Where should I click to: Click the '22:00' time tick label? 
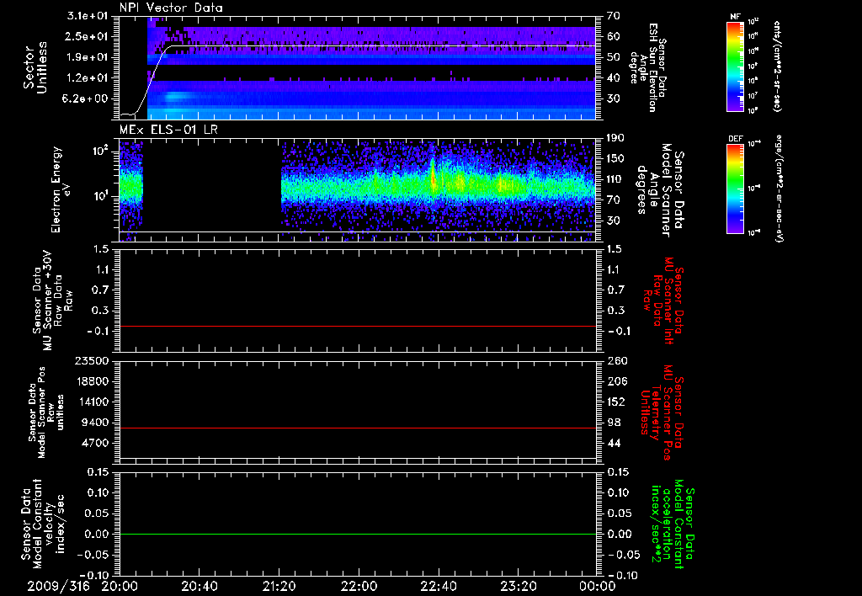tap(359, 587)
